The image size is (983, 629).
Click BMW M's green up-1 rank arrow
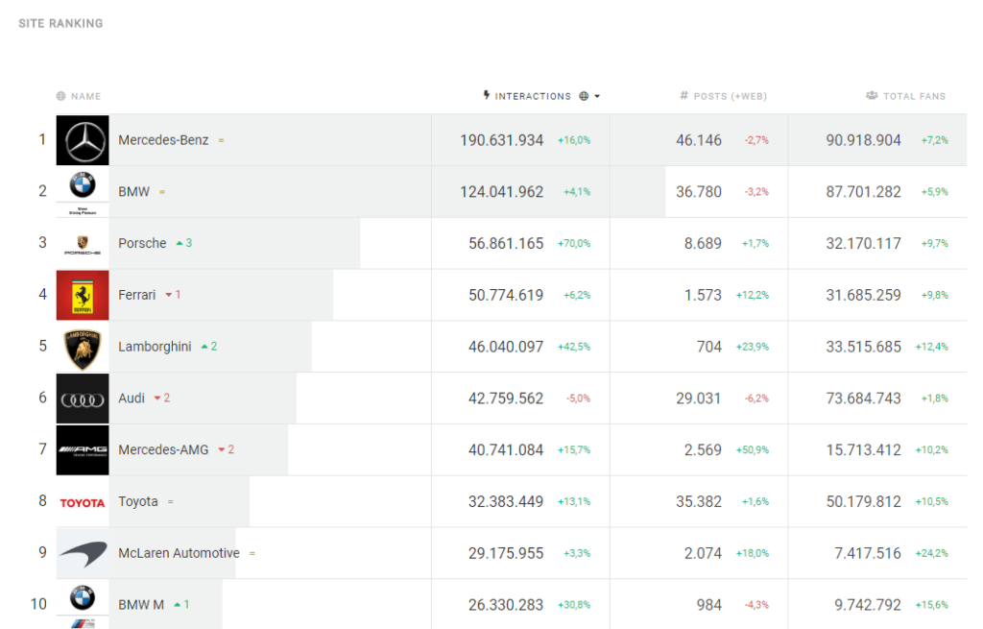point(181,605)
